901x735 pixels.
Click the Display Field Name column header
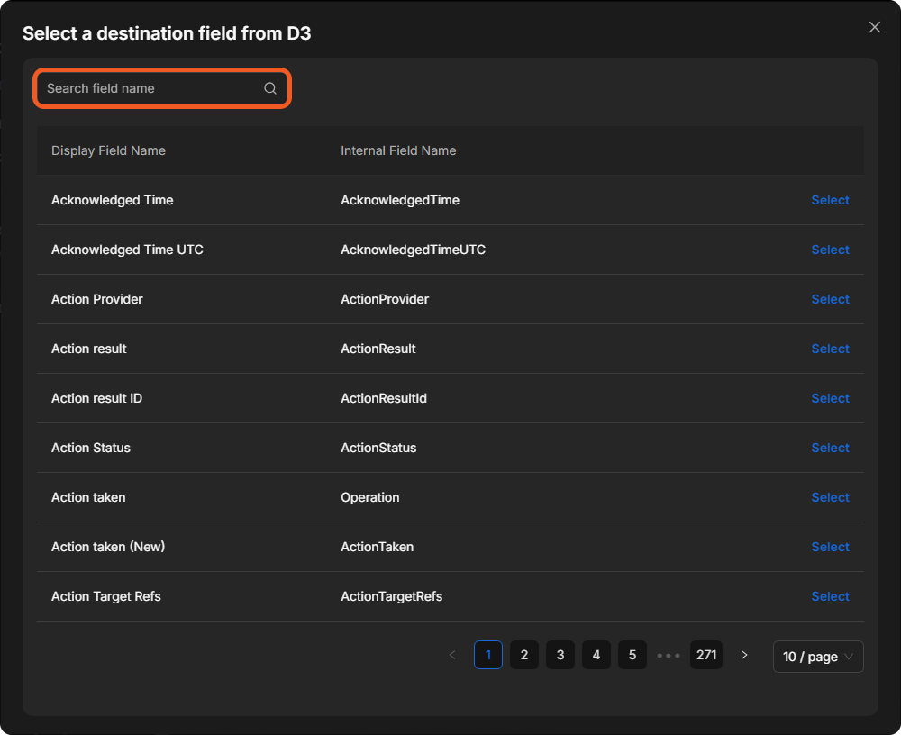coord(109,150)
